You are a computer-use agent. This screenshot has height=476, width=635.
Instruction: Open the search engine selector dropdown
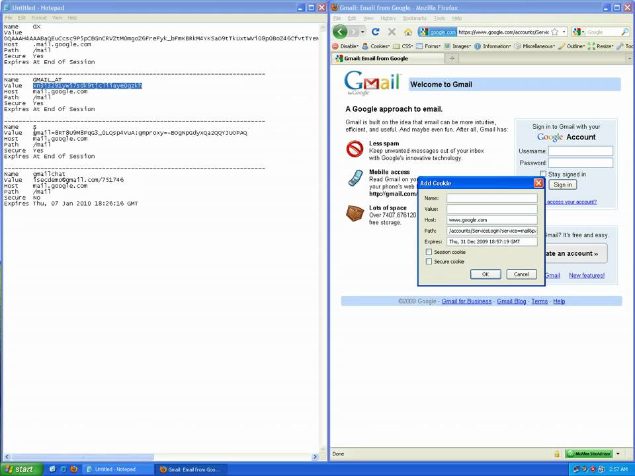[579, 32]
